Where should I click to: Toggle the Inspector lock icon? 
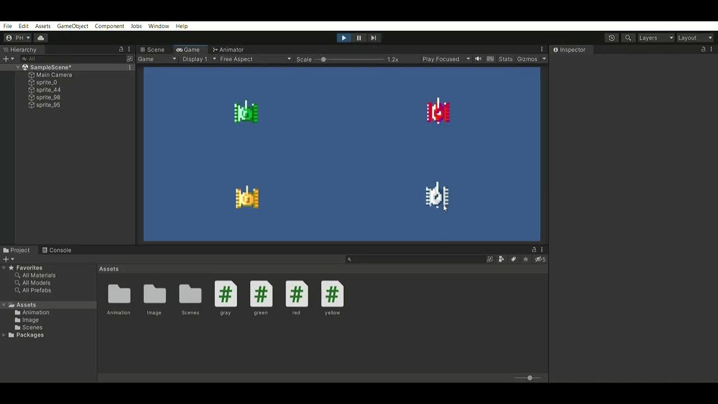703,49
